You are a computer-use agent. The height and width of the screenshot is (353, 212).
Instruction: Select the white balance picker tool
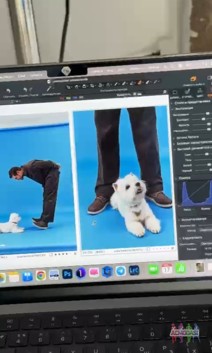click(x=115, y=84)
